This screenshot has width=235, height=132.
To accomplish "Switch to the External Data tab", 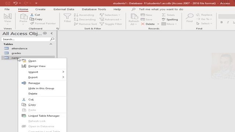I will tap(64, 9).
